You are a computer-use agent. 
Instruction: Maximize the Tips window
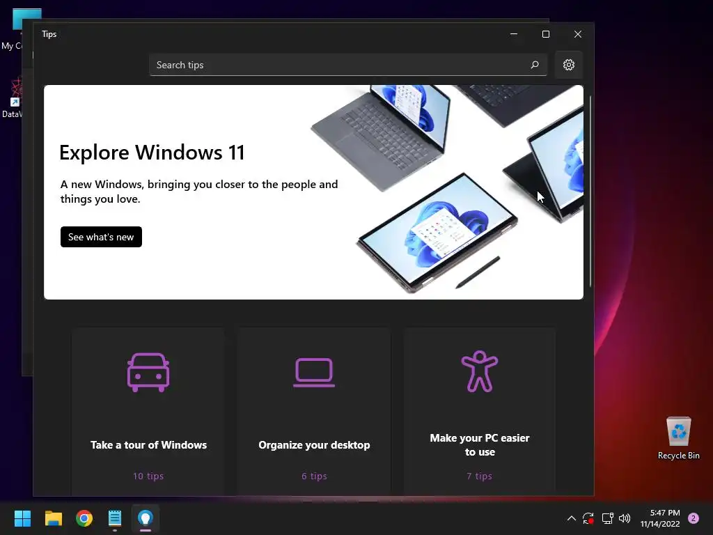[x=546, y=34]
